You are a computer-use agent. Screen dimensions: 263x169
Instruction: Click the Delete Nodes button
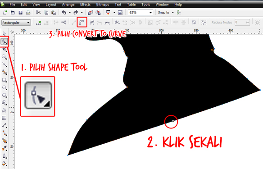pyautogui.click(x=46, y=23)
